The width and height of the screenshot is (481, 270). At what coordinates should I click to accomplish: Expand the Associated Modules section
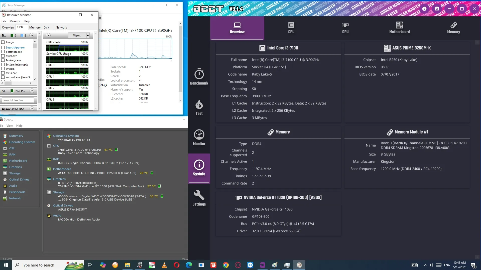[x=32, y=109]
